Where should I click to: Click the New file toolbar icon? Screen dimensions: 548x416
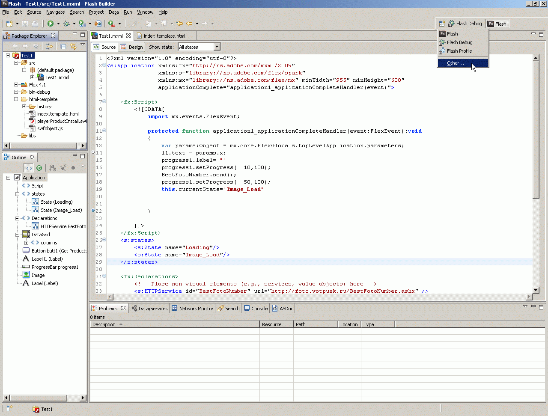pos(9,24)
